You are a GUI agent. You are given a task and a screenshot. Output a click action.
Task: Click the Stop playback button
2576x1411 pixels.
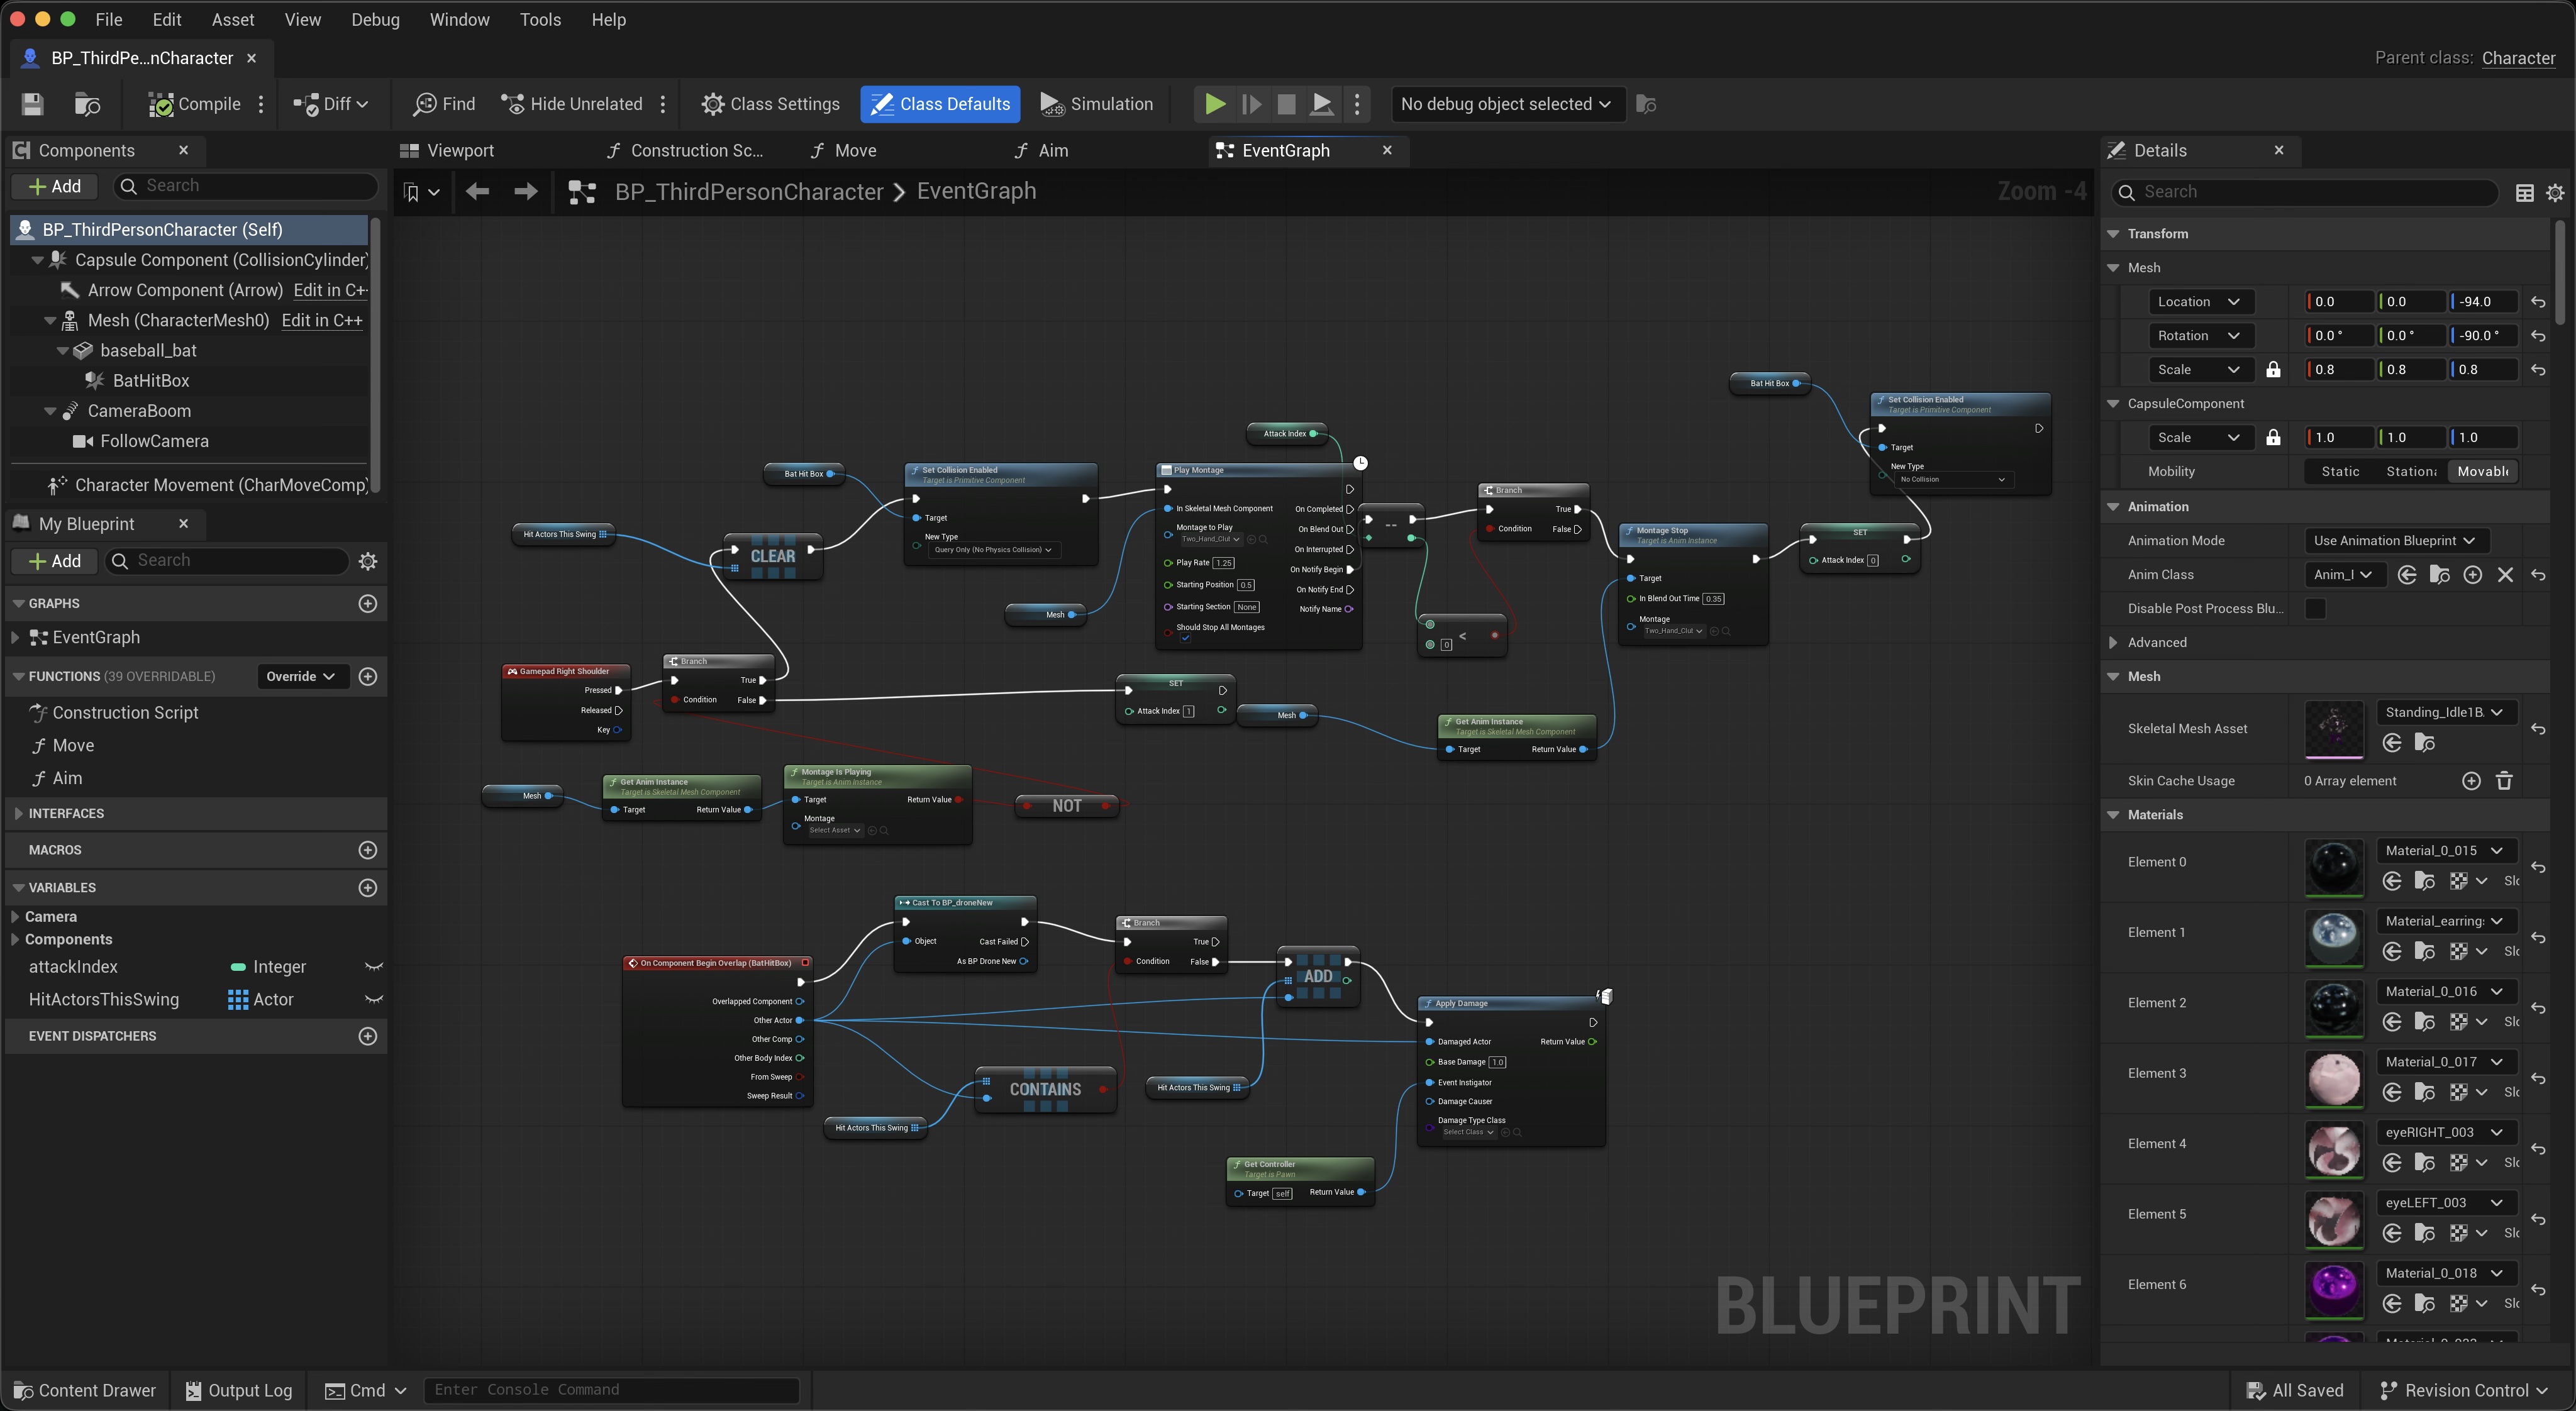[x=1286, y=104]
